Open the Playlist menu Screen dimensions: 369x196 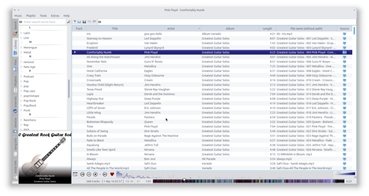pos(30,16)
